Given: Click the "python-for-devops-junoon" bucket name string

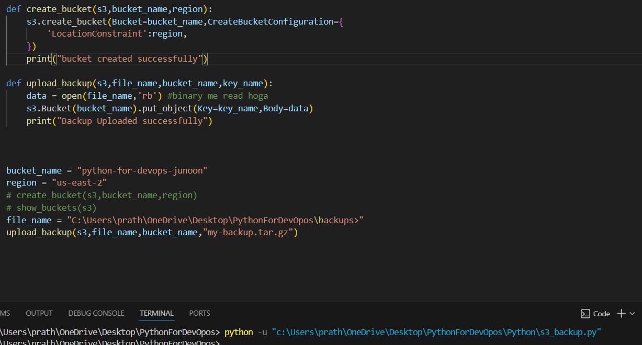Looking at the screenshot, I should pos(142,170).
